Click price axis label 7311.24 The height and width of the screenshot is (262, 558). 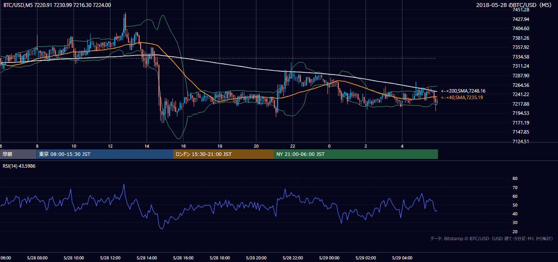(x=521, y=66)
